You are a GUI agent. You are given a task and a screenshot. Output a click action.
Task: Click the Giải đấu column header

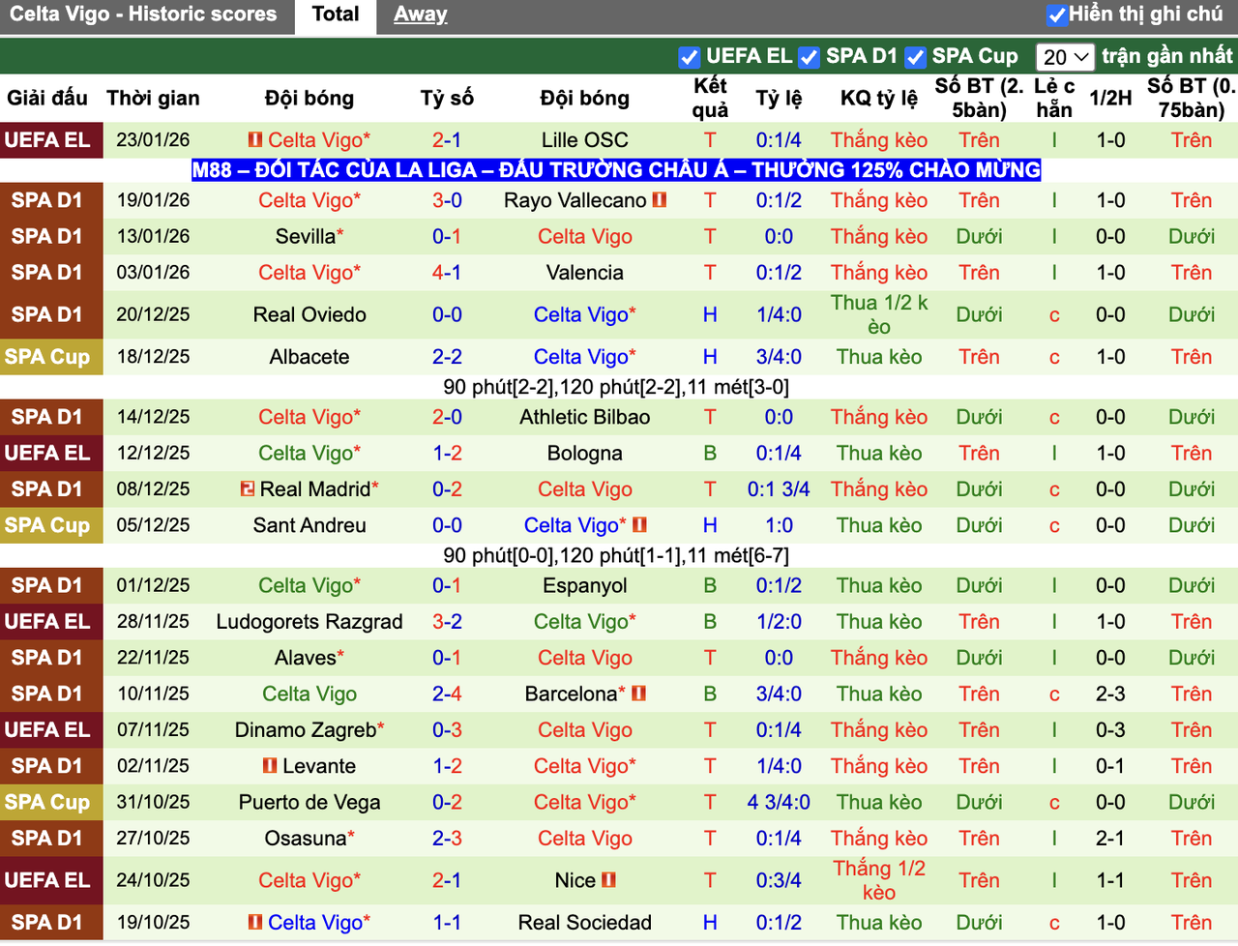click(47, 98)
